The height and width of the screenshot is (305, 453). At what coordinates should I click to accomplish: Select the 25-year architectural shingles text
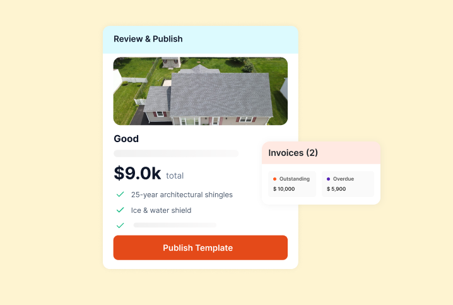(x=182, y=194)
